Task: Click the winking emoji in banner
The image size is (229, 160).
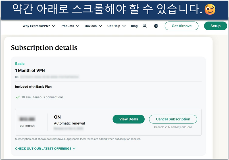Action: [x=210, y=10]
